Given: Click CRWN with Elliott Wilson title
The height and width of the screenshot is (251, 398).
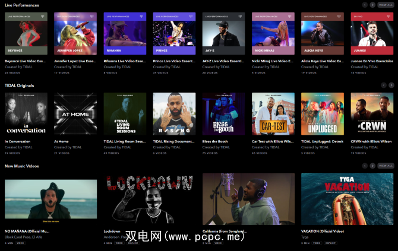Looking at the screenshot, I should (371, 141).
